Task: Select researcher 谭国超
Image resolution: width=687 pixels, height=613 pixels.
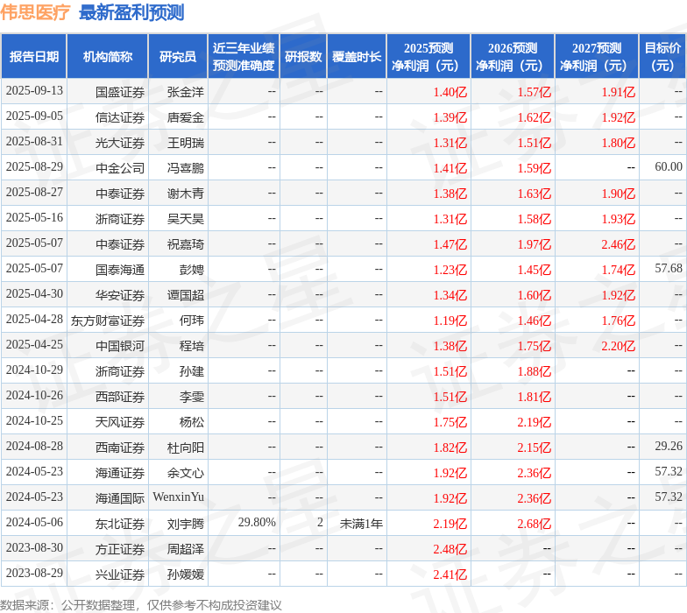Action: pos(186,295)
